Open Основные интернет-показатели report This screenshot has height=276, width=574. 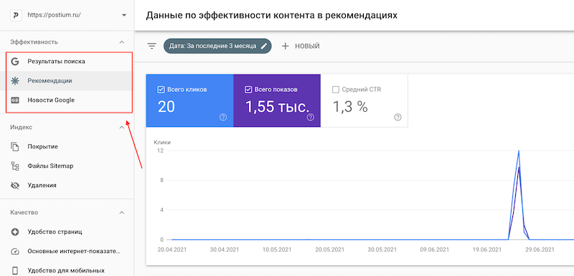[x=74, y=252]
